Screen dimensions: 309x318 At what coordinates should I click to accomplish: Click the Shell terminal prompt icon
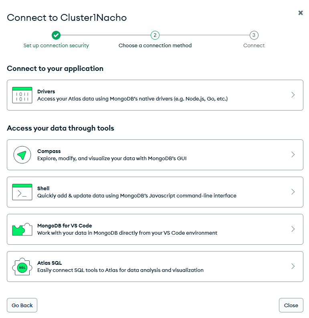tap(22, 192)
